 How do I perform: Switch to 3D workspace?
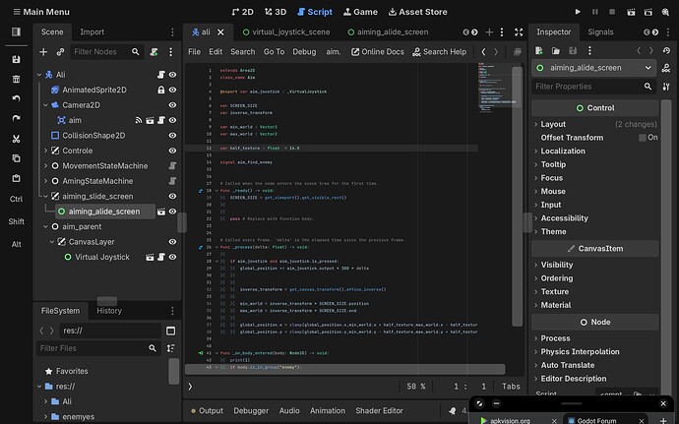(276, 12)
